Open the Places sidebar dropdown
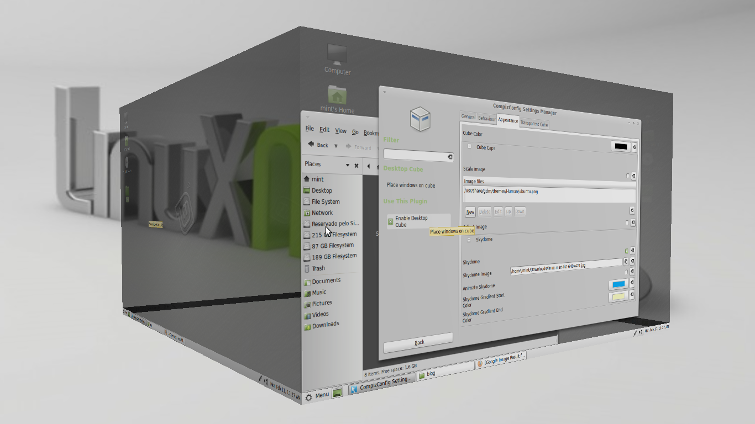The image size is (755, 424). [x=348, y=165]
